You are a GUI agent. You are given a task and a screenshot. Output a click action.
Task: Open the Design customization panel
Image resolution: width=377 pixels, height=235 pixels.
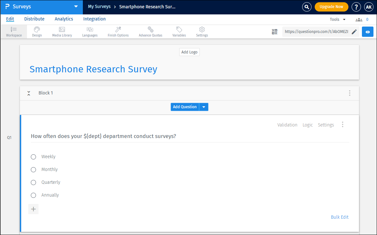click(x=37, y=32)
